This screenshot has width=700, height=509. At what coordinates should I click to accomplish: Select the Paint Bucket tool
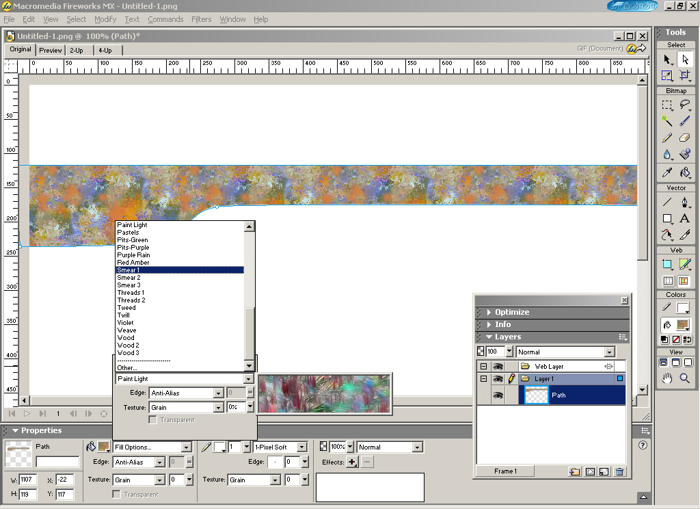[685, 172]
